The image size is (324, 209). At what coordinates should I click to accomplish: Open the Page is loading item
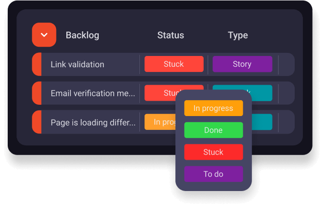coord(93,123)
